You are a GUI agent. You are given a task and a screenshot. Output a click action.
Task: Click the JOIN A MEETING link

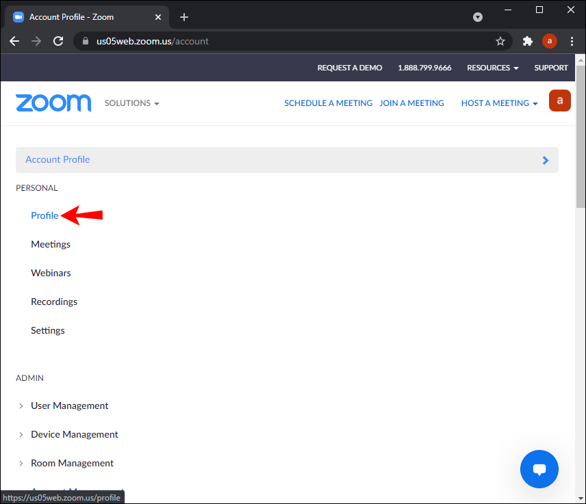click(x=411, y=103)
